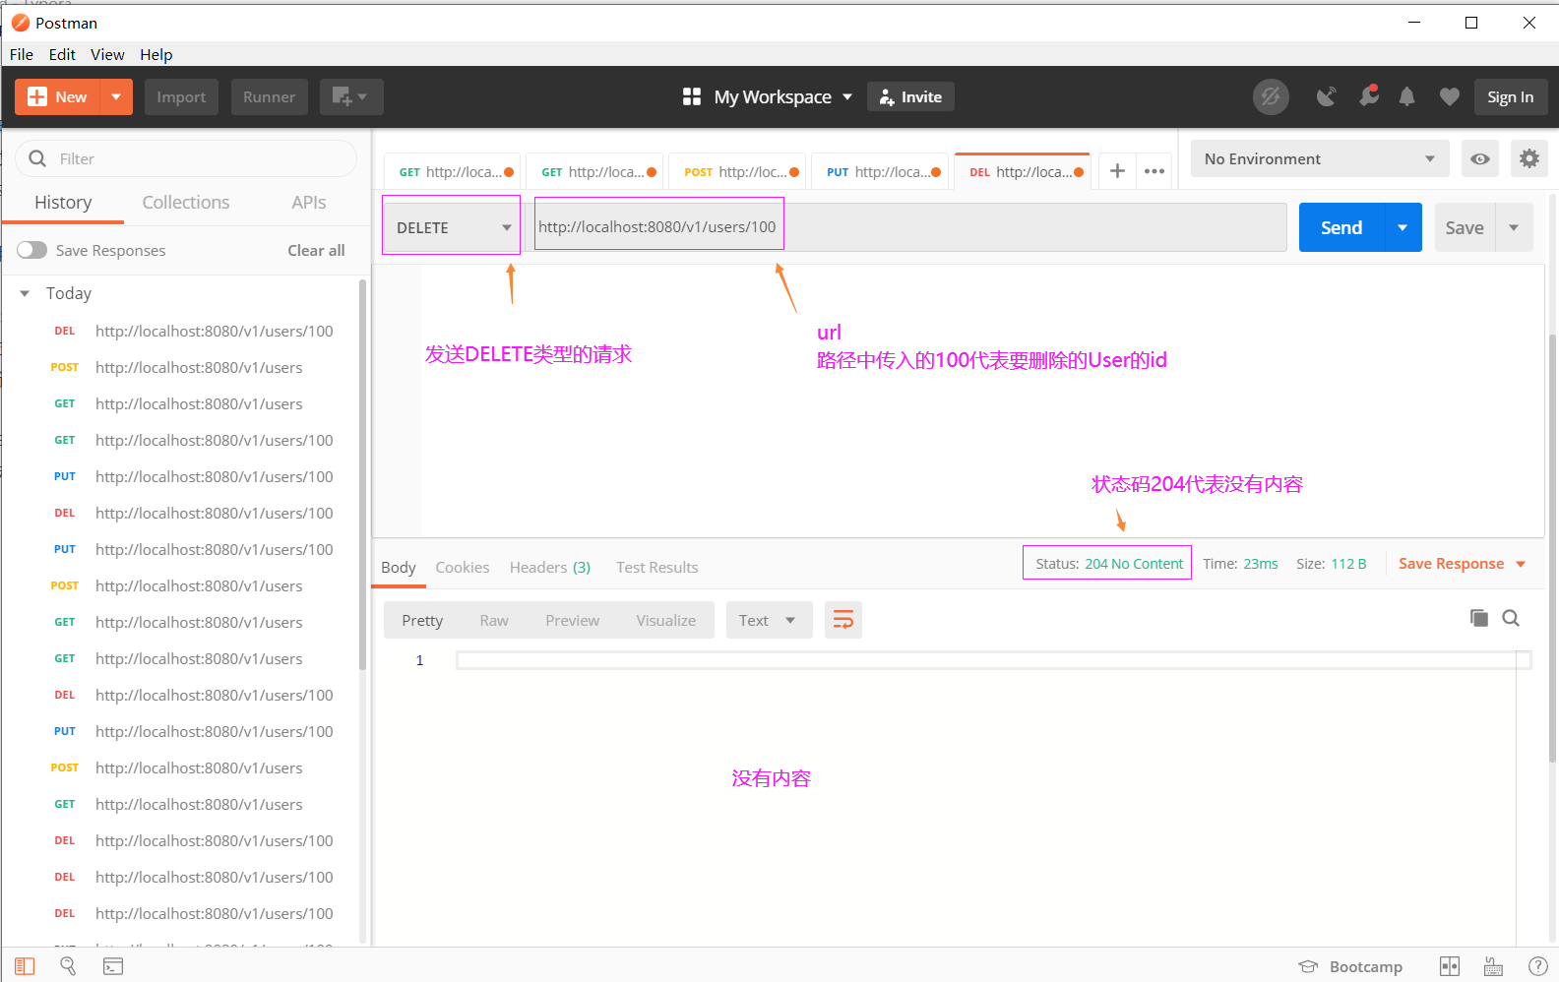Expand the Send button dropdown arrow

1403,227
